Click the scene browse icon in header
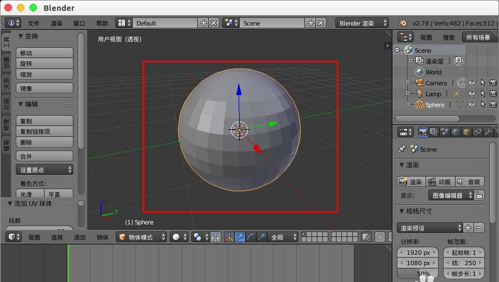Screen dimensions: 499x282 [x=231, y=23]
